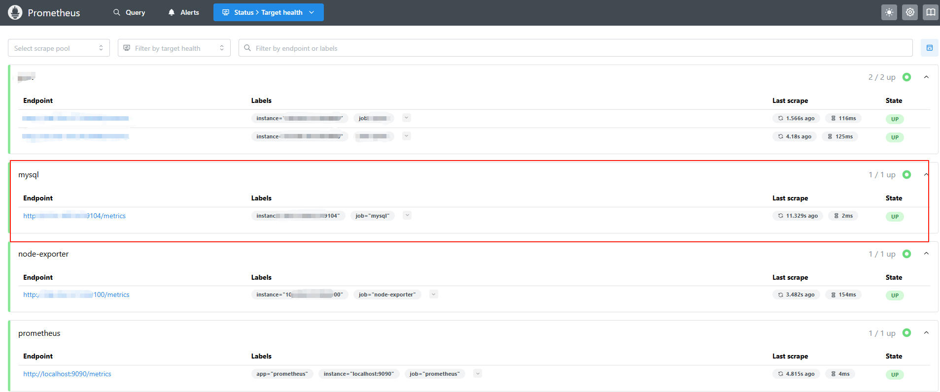
Task: Click the 3.482s ago last scrape badge
Action: (796, 294)
